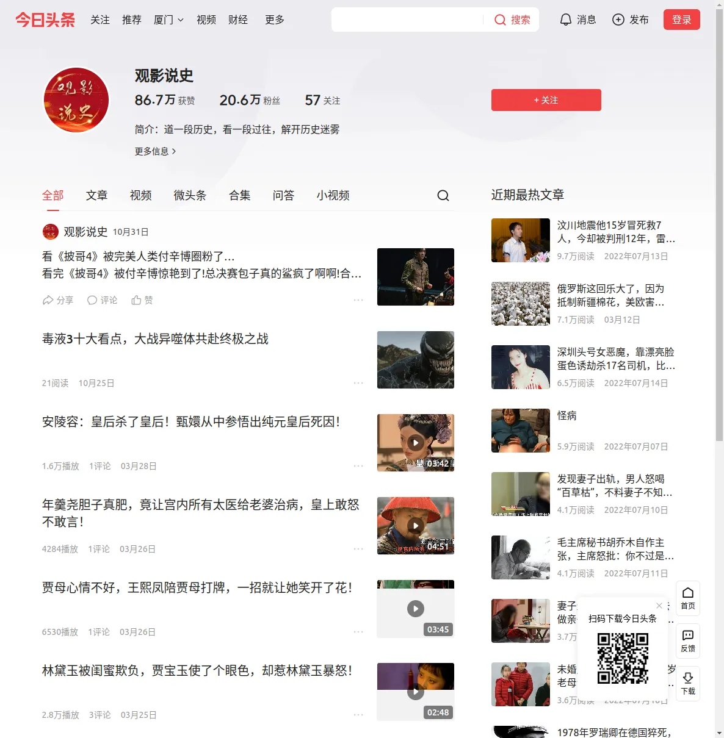The width and height of the screenshot is (724, 738).
Task: Open more options for the 年羹尧 video
Action: [x=358, y=549]
